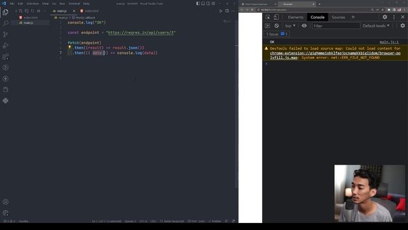Viewport: 408px width, 230px height.
Task: Click the New File icon in Explorer
Action: [20, 11]
